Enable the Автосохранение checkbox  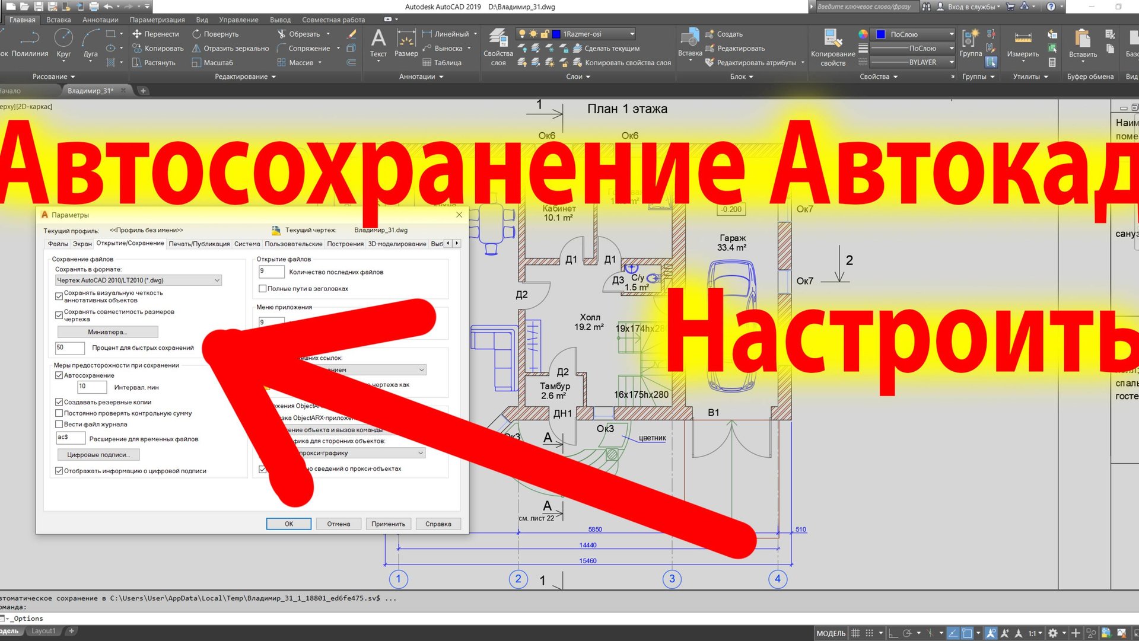(x=59, y=375)
